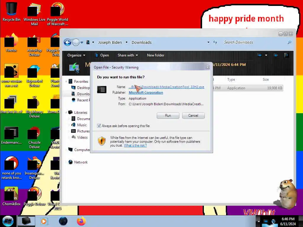
Task: Expand the address bar history dropdown
Action: pos(208,42)
